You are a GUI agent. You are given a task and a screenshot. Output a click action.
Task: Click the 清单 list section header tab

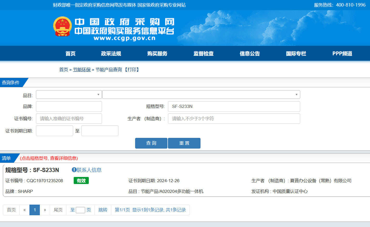click(7, 158)
